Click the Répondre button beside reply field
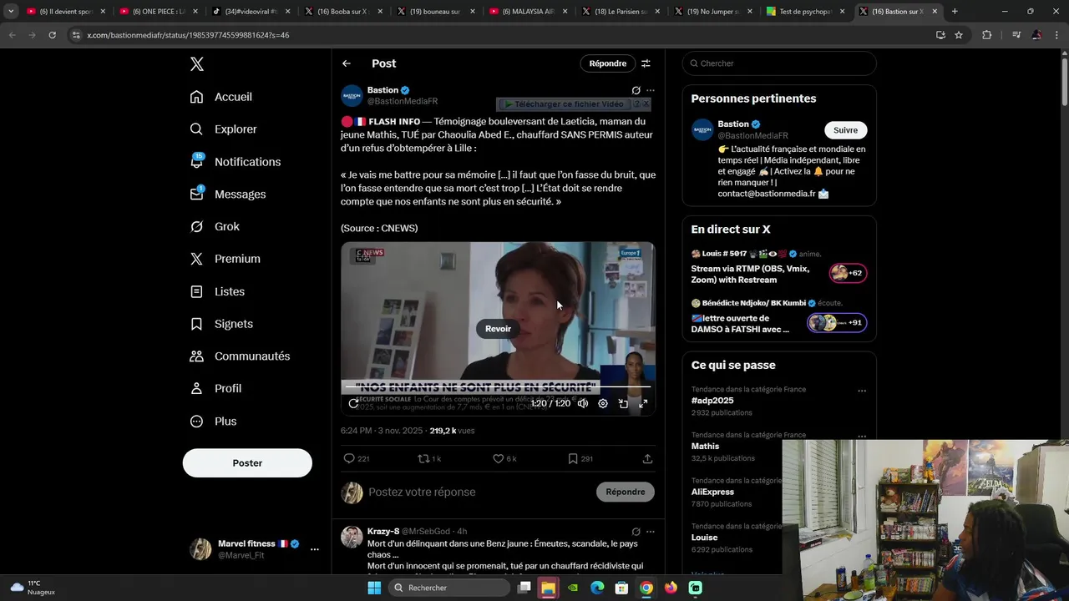 [x=626, y=492]
